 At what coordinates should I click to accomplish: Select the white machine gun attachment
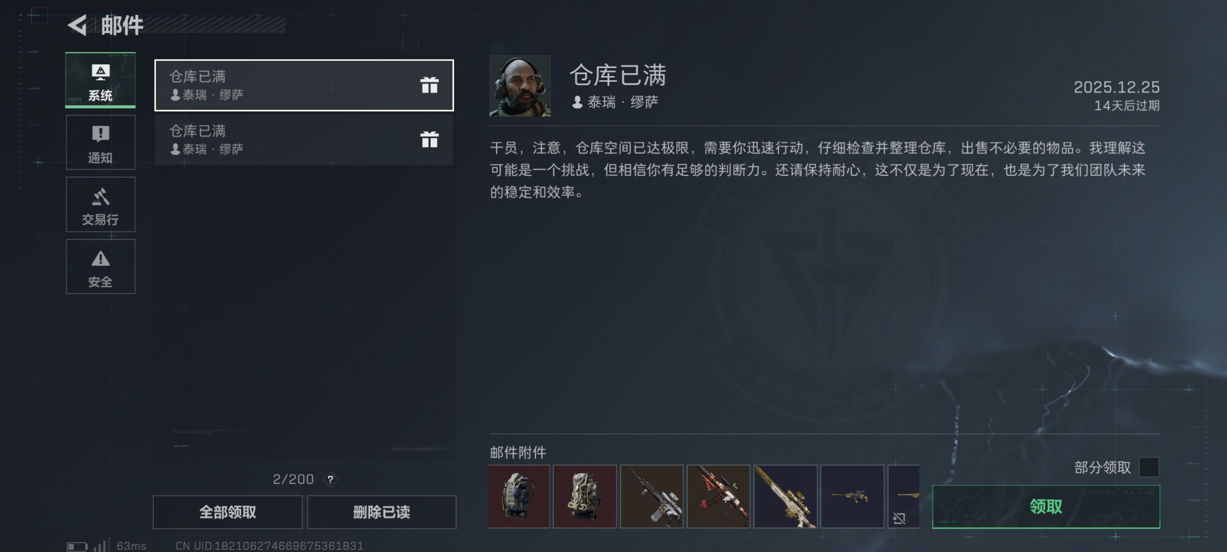click(652, 496)
